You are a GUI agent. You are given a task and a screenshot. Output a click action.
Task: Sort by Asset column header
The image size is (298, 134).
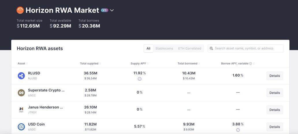point(23,63)
